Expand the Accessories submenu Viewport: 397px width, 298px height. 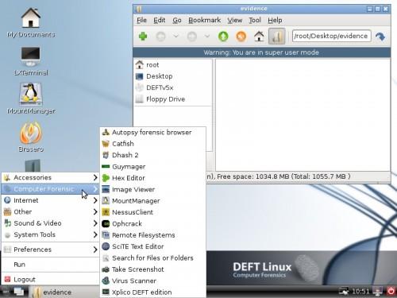[x=51, y=177]
